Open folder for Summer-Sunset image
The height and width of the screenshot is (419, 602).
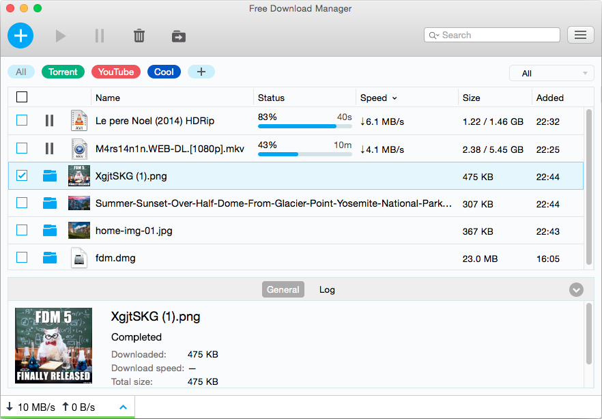point(50,203)
